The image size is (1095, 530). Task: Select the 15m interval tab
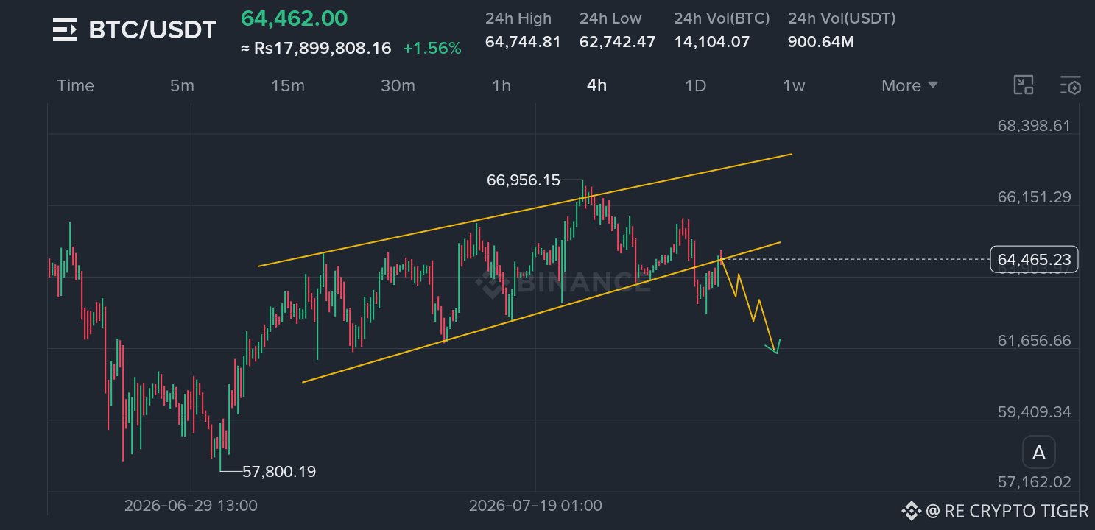(287, 85)
